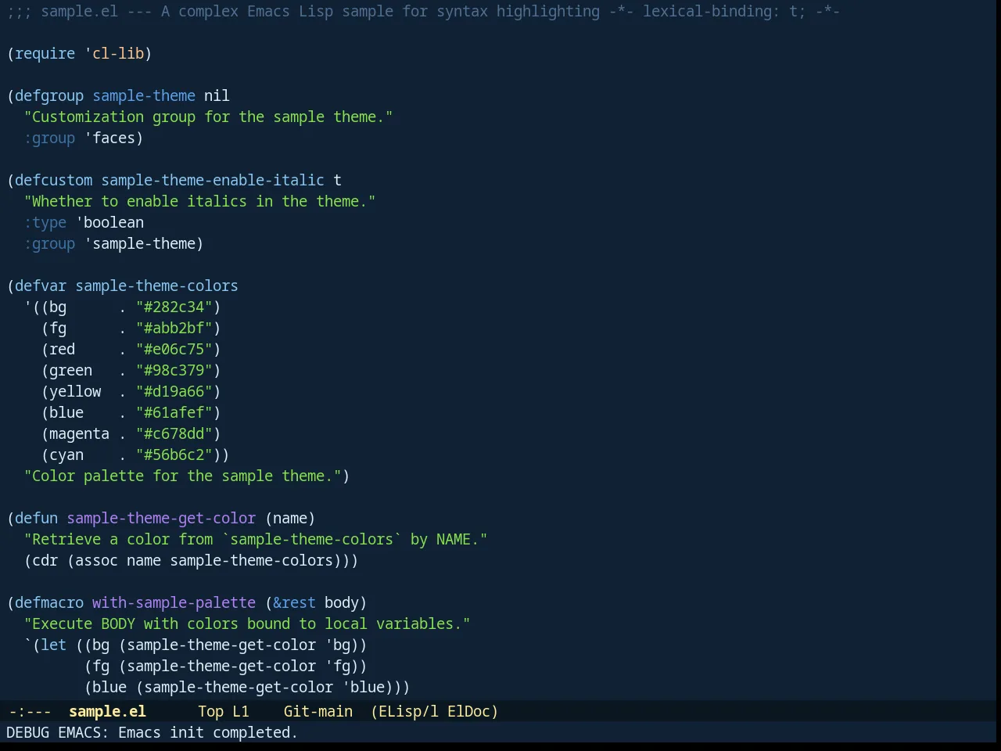
Task: Click 'lexical-binding: t;' in the header comment
Action: click(x=724, y=11)
